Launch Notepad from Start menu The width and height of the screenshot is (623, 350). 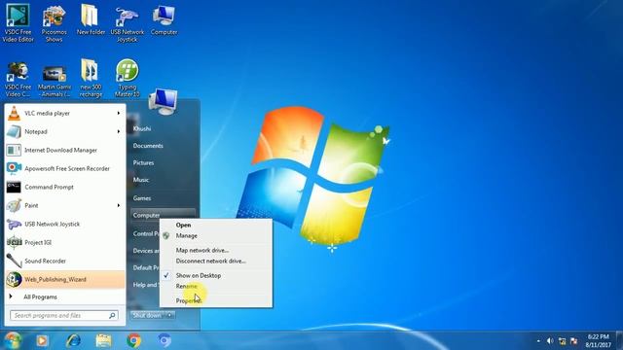click(65, 131)
